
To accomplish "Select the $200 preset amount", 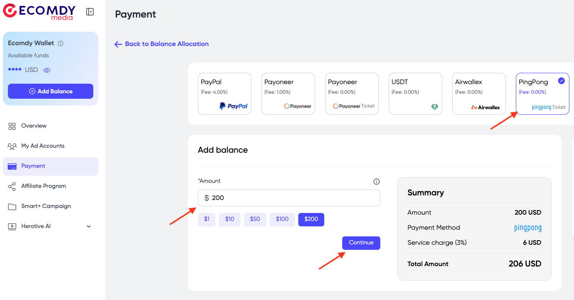I will 311,219.
